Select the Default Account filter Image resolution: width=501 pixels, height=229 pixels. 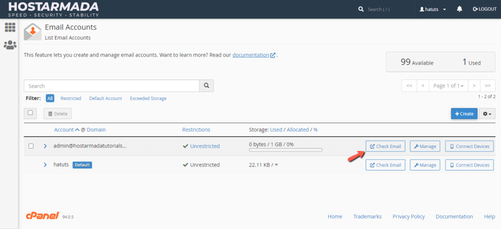click(105, 98)
